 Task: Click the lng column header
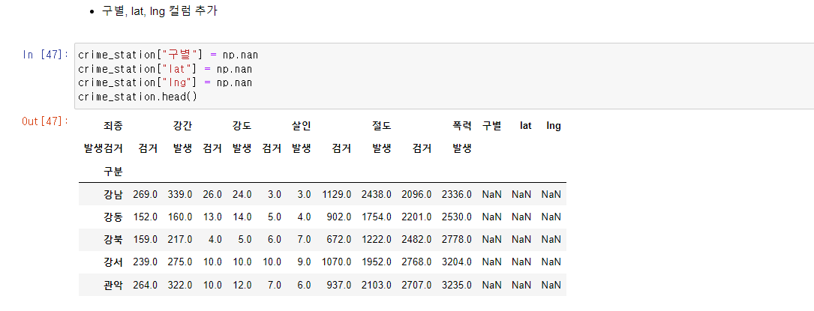554,125
